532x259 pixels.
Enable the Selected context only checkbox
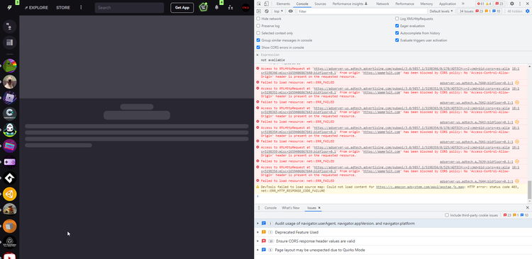pos(258,33)
